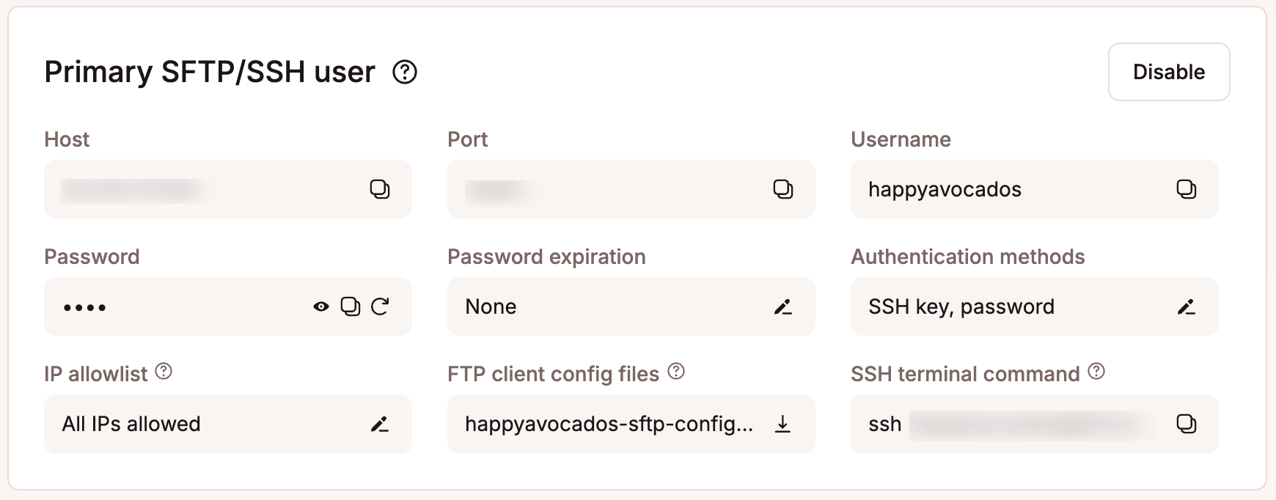Disable the primary SFTP/SSH user
The image size is (1276, 500).
tap(1169, 72)
